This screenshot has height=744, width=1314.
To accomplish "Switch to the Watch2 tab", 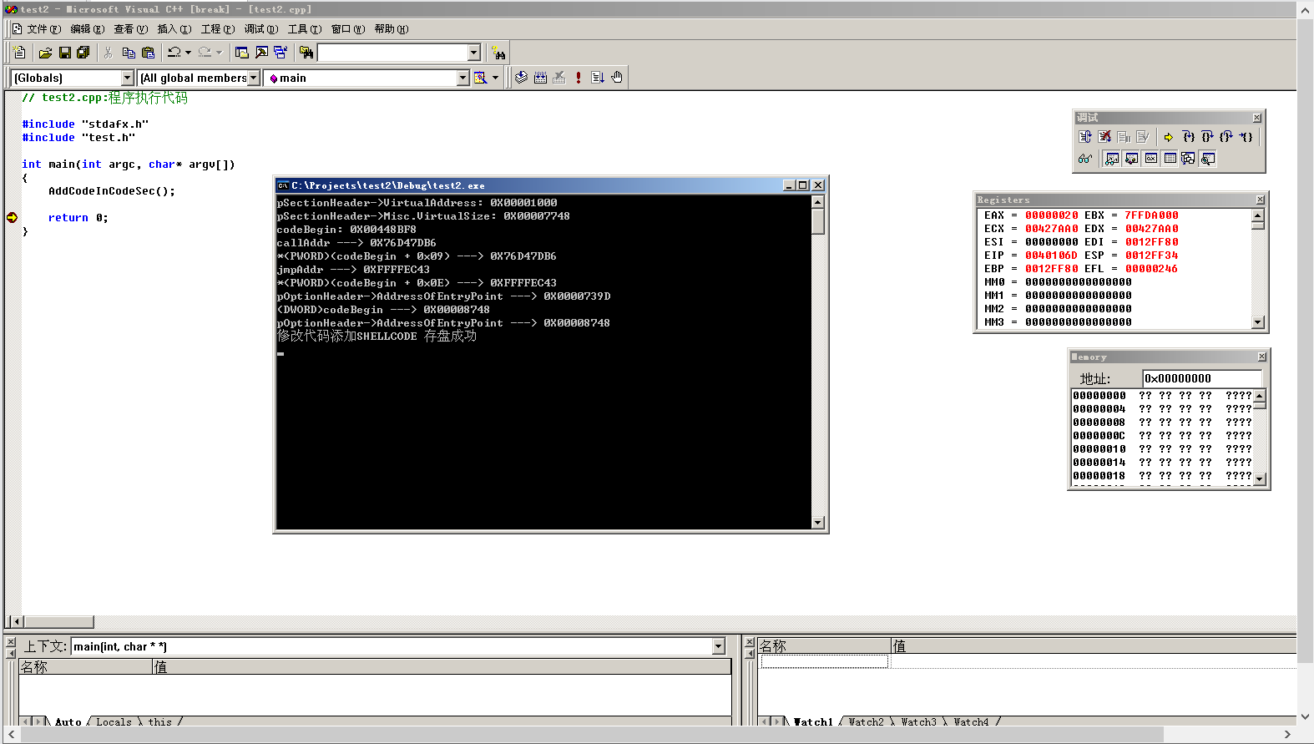I will 866,721.
